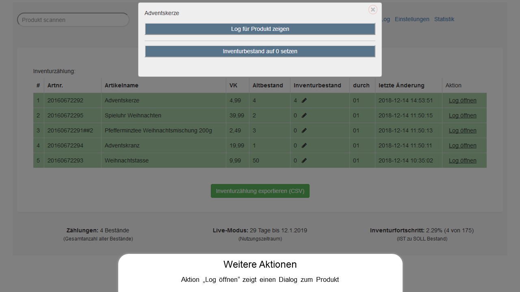The height and width of the screenshot is (292, 520).
Task: Open log for Spieluhr Weihnachten
Action: pyautogui.click(x=462, y=116)
